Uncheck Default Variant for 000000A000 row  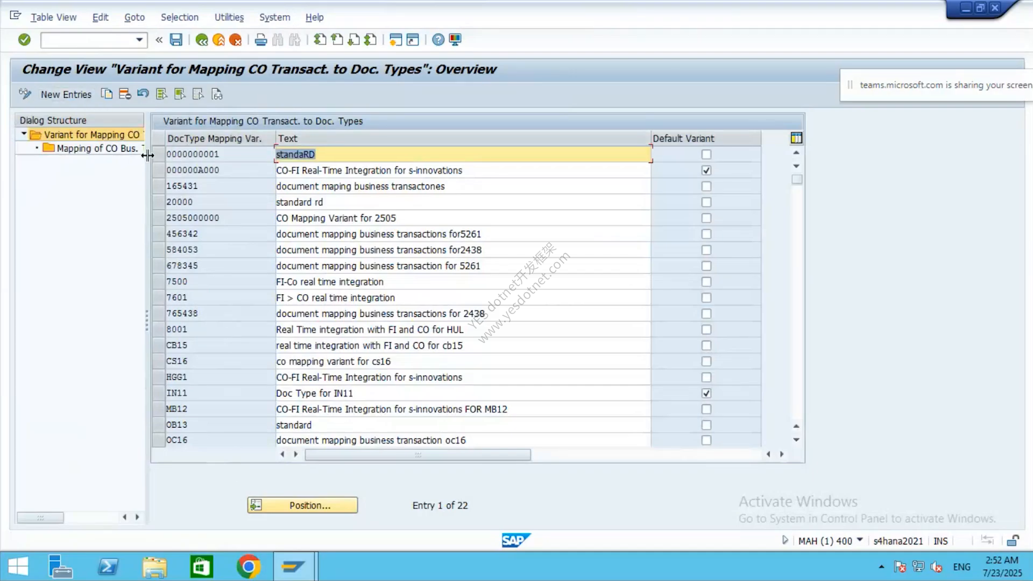tap(706, 170)
